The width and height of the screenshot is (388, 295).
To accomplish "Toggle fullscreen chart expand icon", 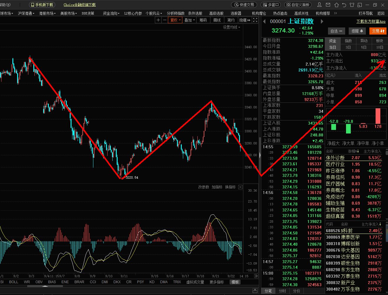I will pos(255,20).
